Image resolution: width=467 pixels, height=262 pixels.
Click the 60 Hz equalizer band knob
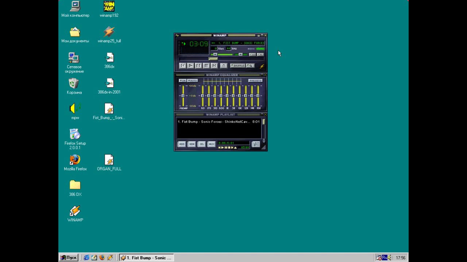(202, 96)
